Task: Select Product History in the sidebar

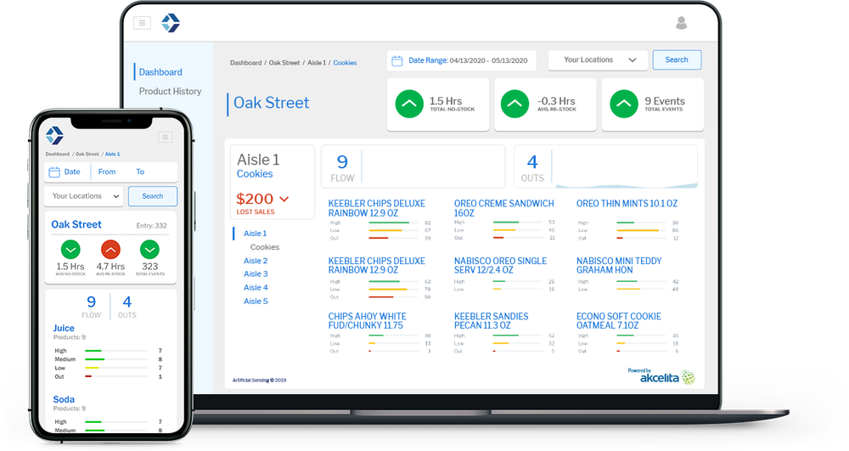Action: pyautogui.click(x=170, y=91)
